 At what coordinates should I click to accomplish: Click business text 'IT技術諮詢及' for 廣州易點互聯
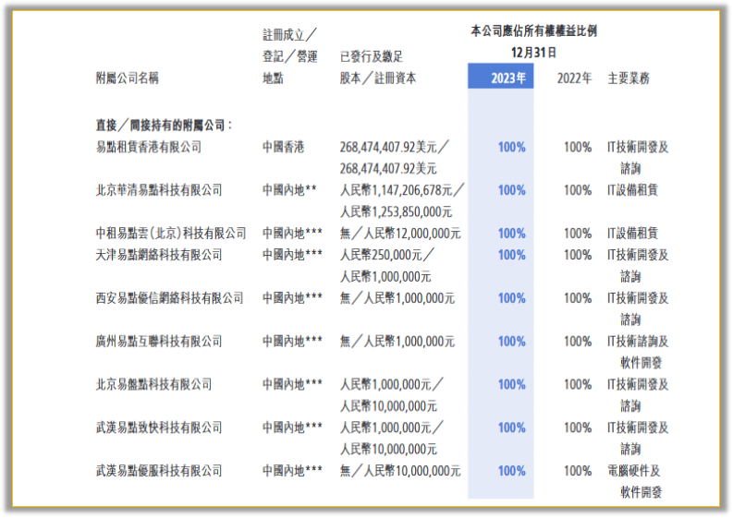click(x=638, y=341)
